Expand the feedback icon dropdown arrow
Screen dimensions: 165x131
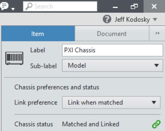pyautogui.click(x=13, y=9)
